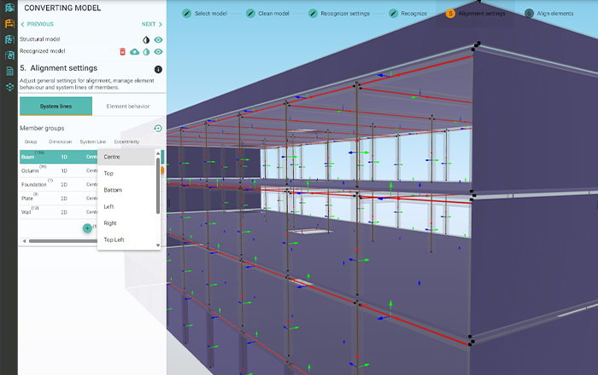Open the top icon in the left sidebar
Image resolution: width=598 pixels, height=375 pixels.
pyautogui.click(x=9, y=9)
